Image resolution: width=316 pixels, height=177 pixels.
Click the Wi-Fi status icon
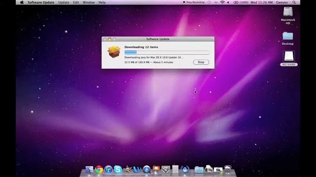(222, 2)
